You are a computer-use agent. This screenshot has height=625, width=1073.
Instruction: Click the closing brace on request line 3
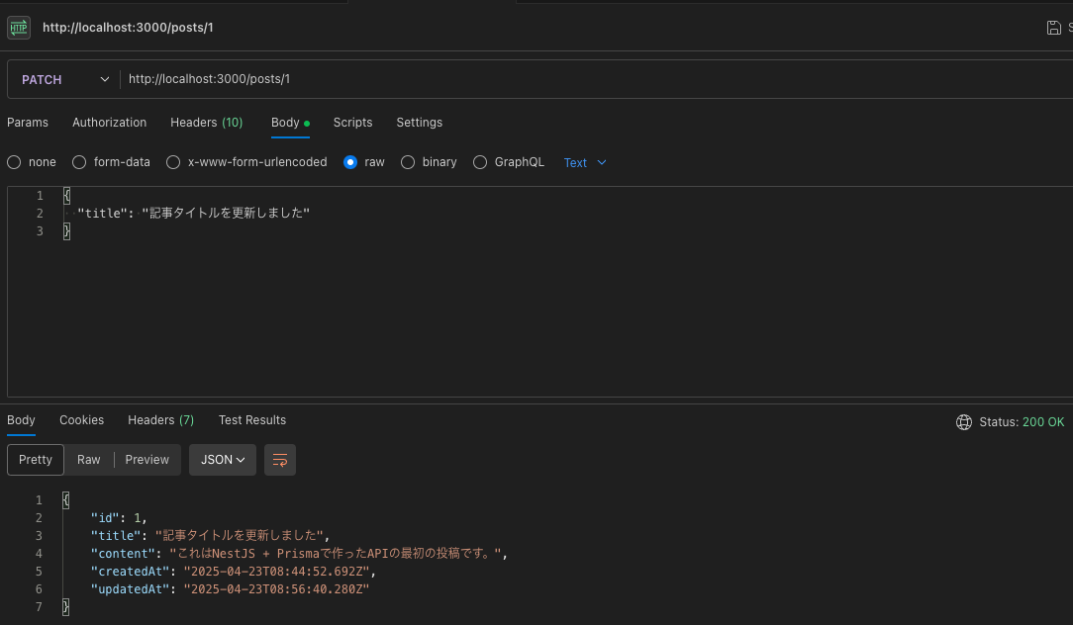click(x=66, y=231)
